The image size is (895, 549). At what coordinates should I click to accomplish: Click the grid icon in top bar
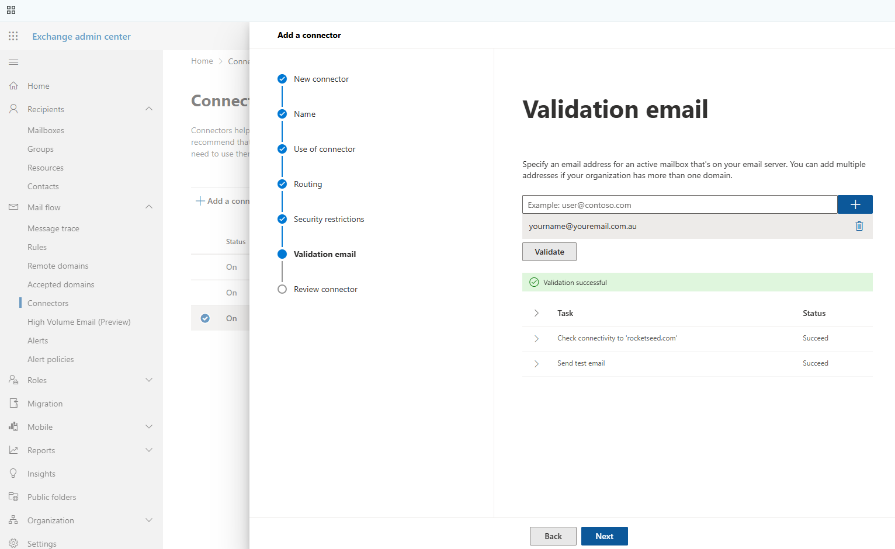tap(11, 10)
